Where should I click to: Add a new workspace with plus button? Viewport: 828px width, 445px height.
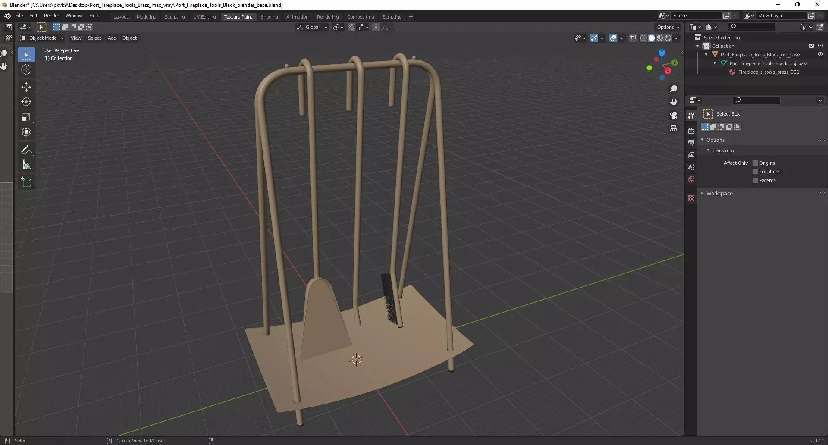[411, 17]
